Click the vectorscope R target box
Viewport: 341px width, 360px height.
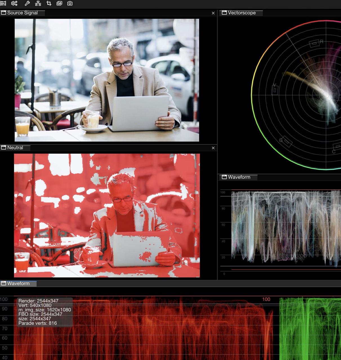click(x=314, y=44)
